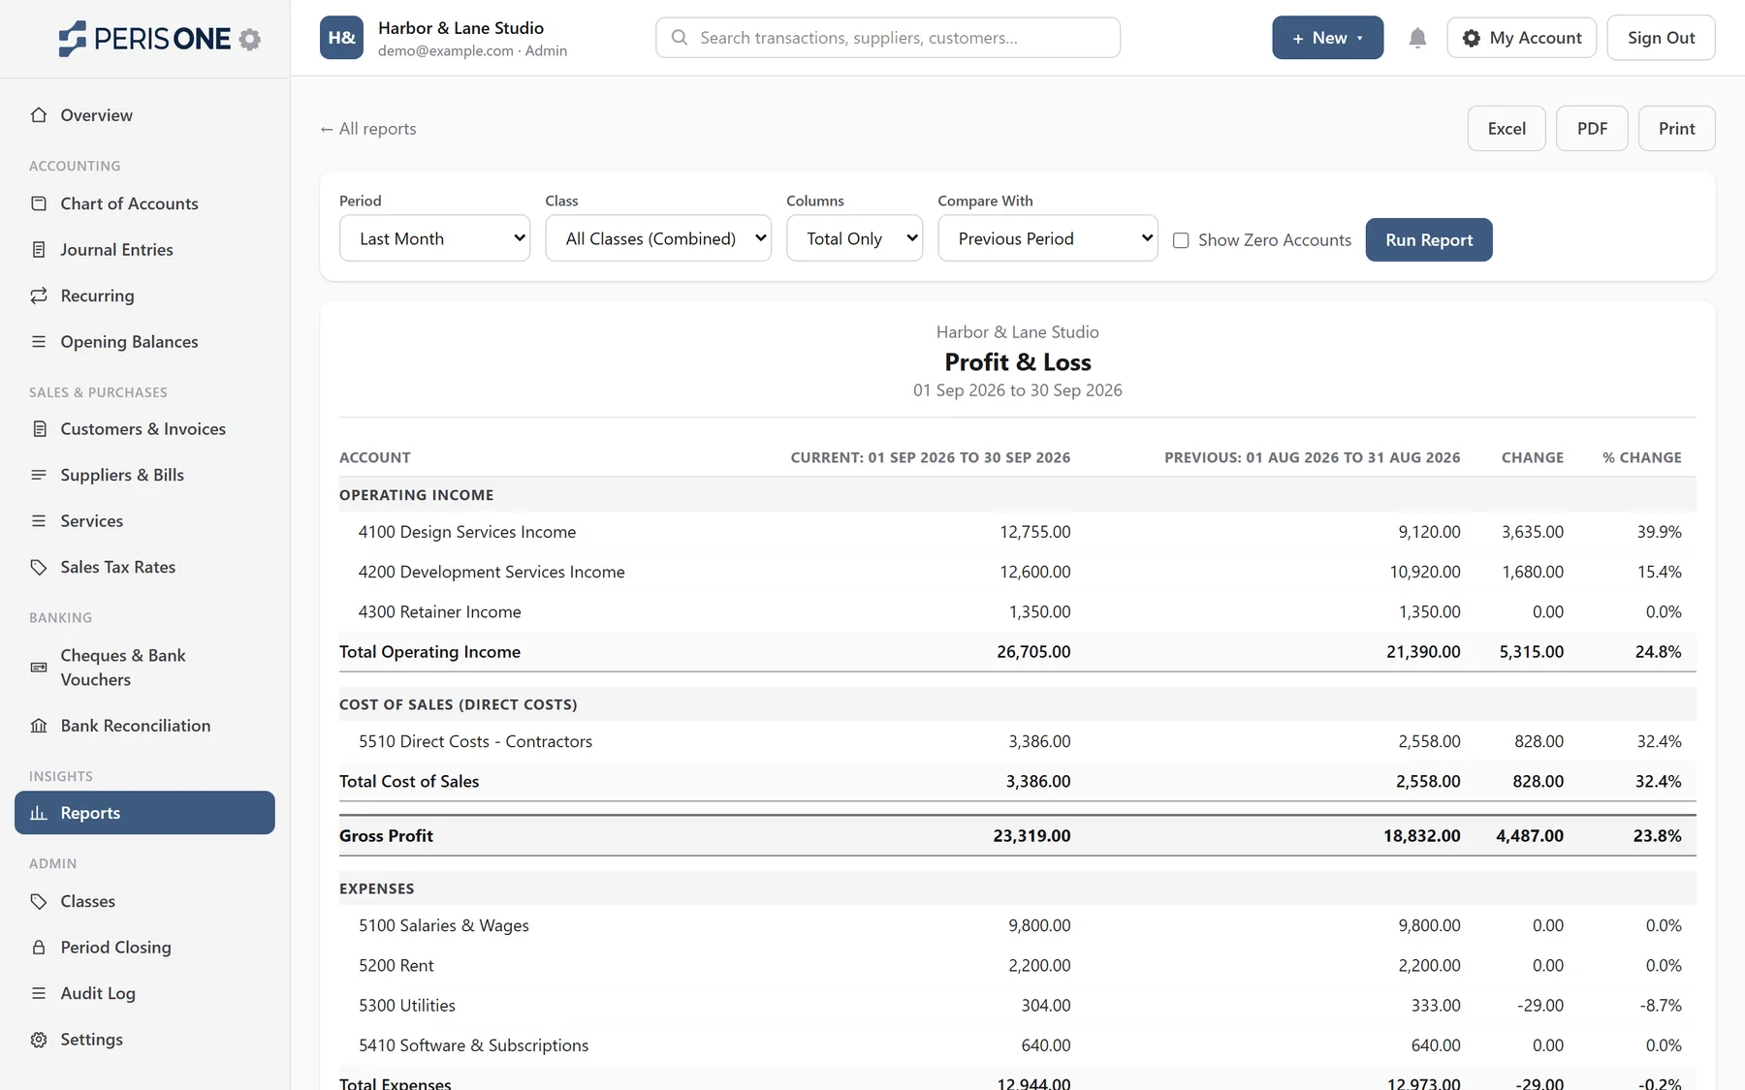Click the Period Closing lock icon
The image size is (1745, 1090).
(x=39, y=948)
